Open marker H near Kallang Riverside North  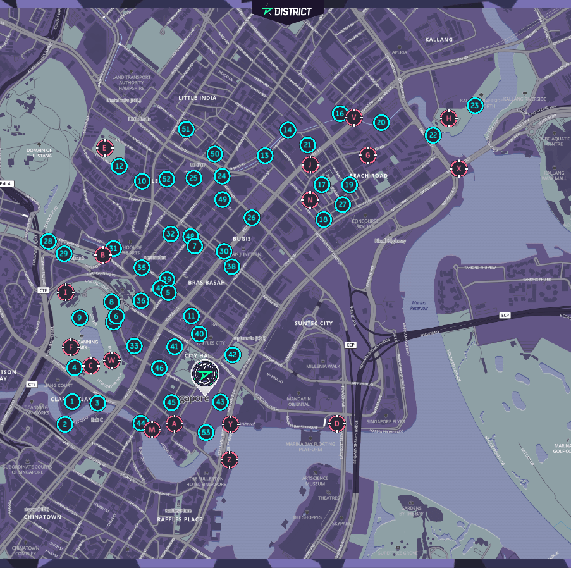click(448, 118)
